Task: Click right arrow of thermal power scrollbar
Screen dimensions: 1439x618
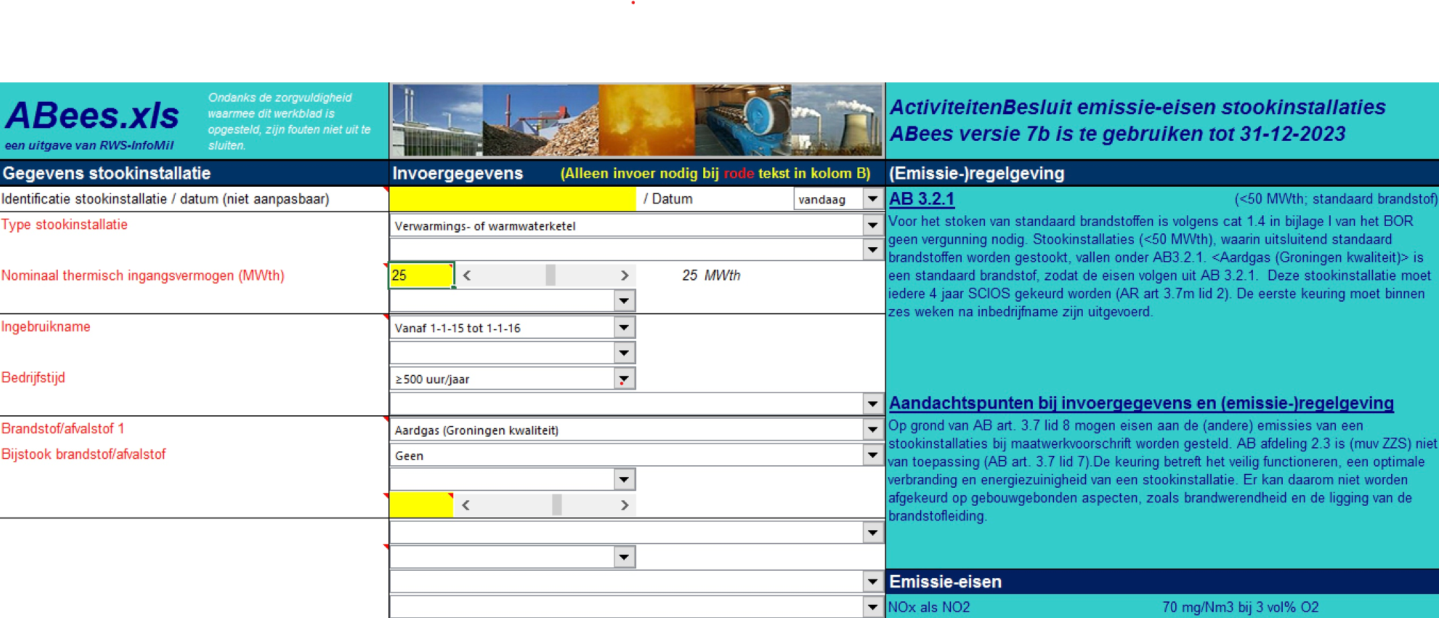Action: pyautogui.click(x=624, y=276)
